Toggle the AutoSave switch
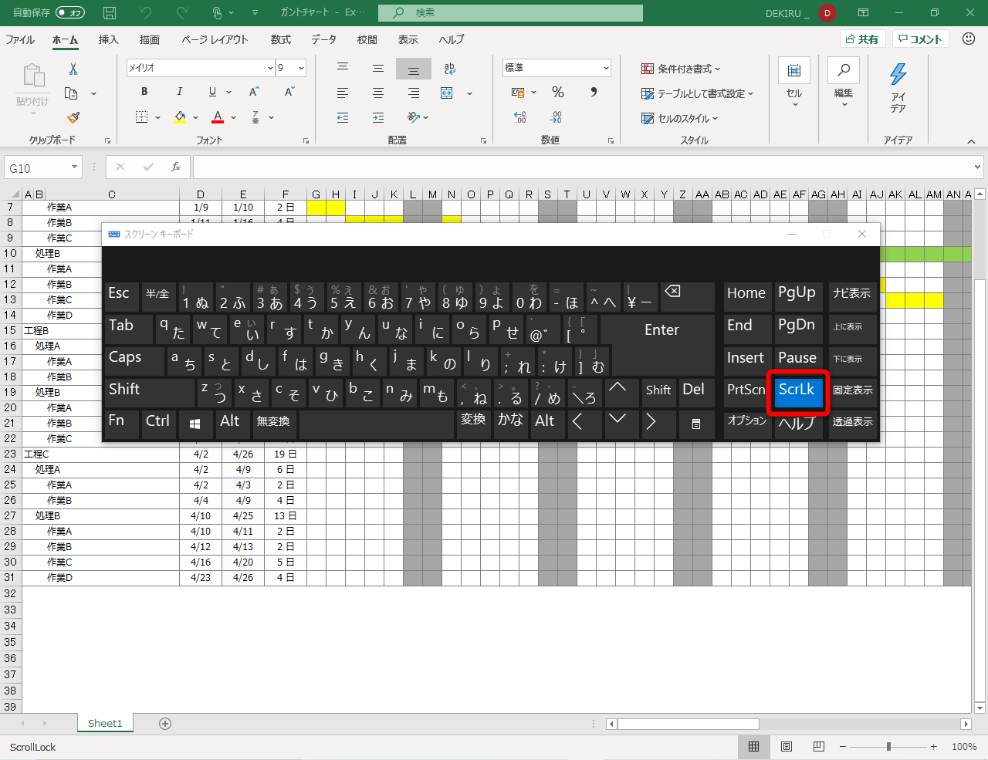The image size is (988, 760). coord(69,13)
